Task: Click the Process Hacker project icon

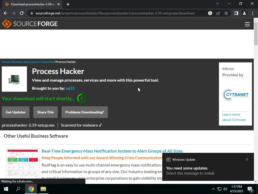Action: [x=14, y=79]
